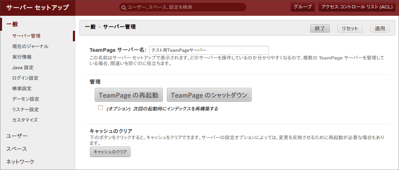Expand the ユーザー section

(17, 136)
